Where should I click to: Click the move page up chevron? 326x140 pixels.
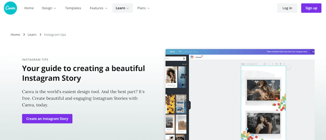click(x=269, y=64)
